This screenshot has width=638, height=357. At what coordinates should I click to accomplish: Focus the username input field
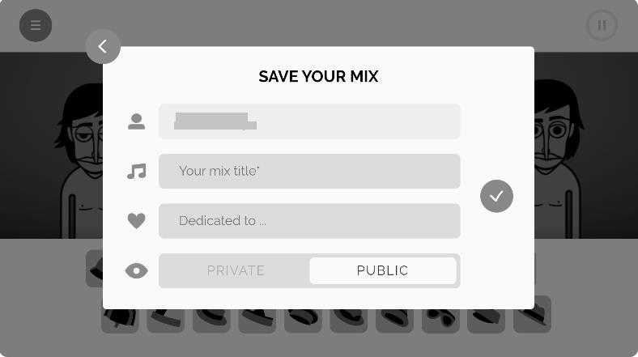[309, 121]
